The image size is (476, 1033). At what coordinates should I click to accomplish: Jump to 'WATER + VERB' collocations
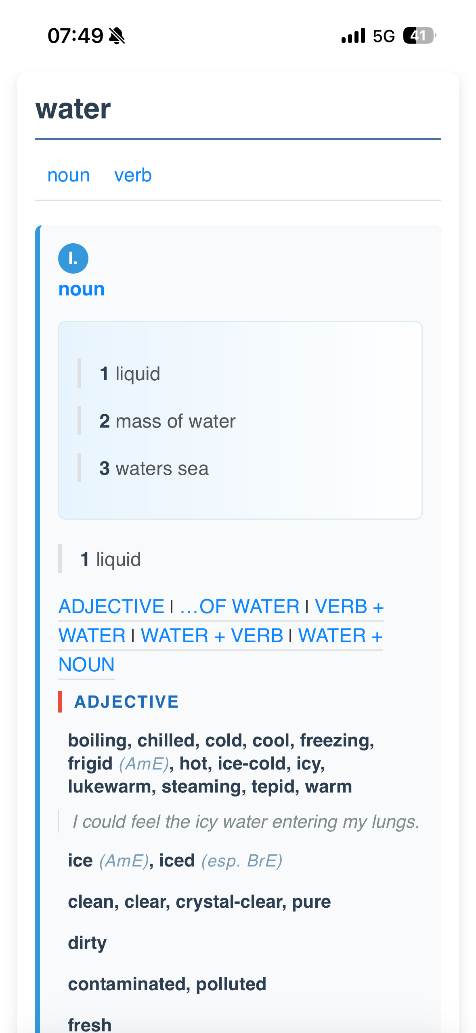(212, 636)
